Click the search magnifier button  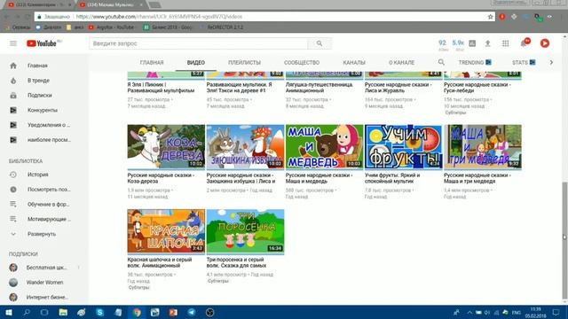319,43
